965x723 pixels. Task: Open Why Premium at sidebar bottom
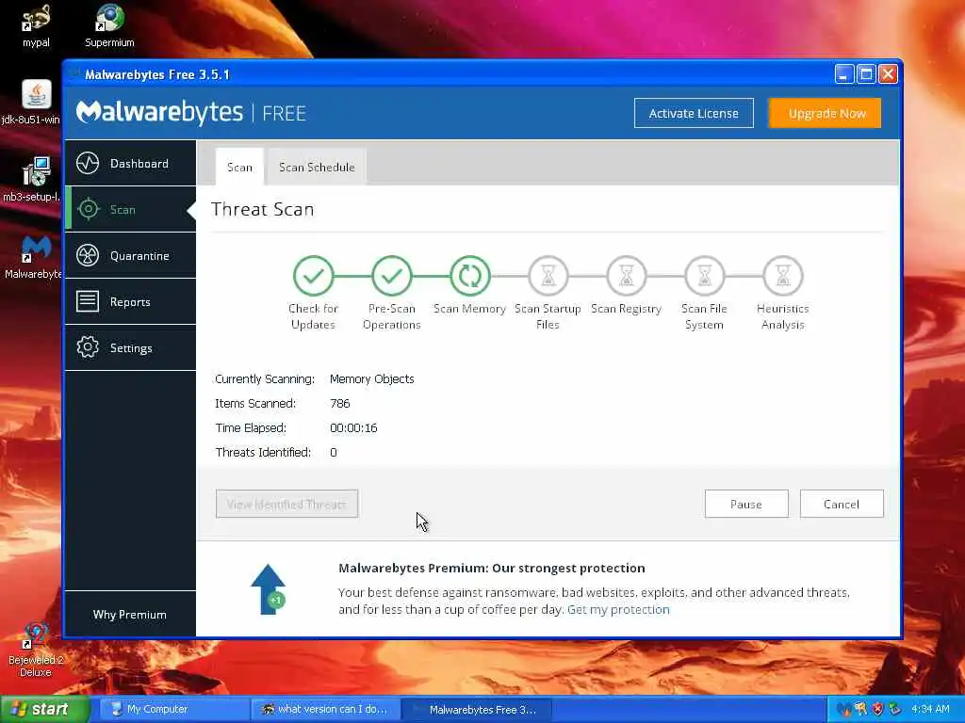(x=130, y=614)
